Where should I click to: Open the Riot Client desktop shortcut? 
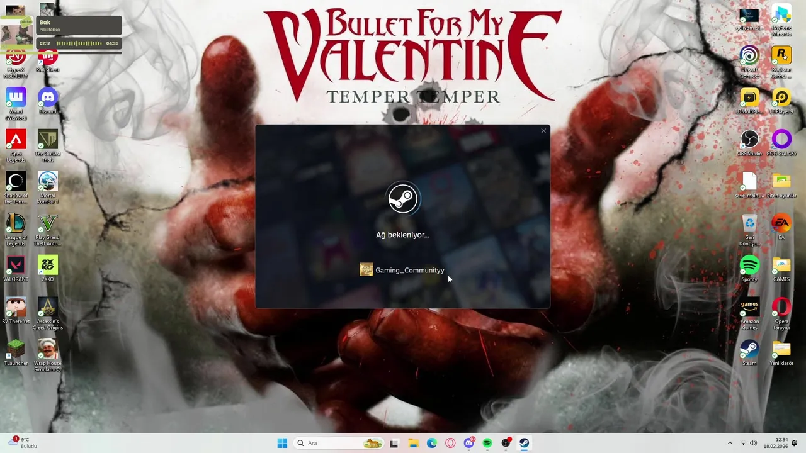pyautogui.click(x=47, y=60)
